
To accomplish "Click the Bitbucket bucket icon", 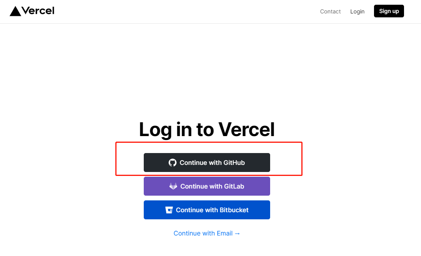I will [x=169, y=210].
